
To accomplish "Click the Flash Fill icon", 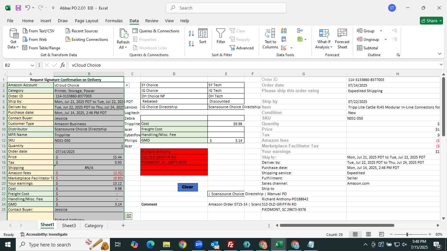I will click(284, 31).
